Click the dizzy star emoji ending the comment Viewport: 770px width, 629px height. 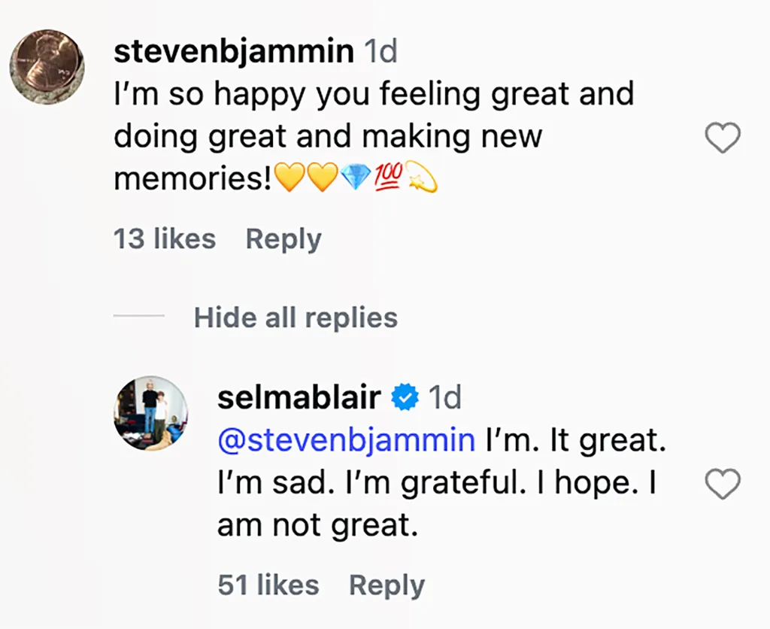click(422, 176)
